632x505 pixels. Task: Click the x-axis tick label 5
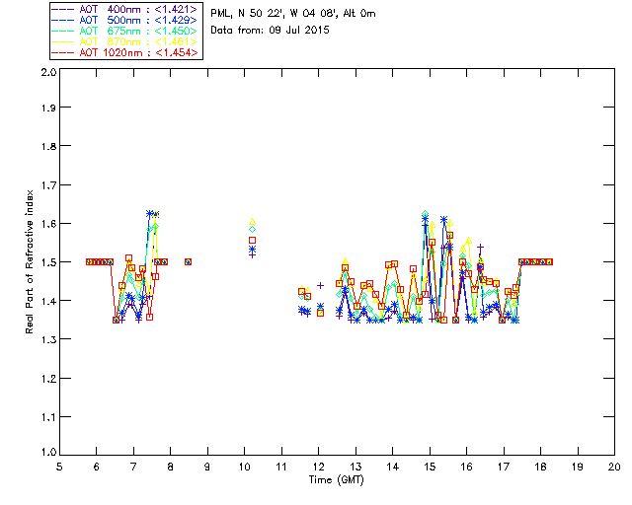[x=59, y=467]
